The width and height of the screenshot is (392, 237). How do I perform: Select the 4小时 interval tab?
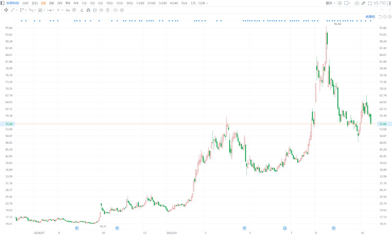[174, 3]
